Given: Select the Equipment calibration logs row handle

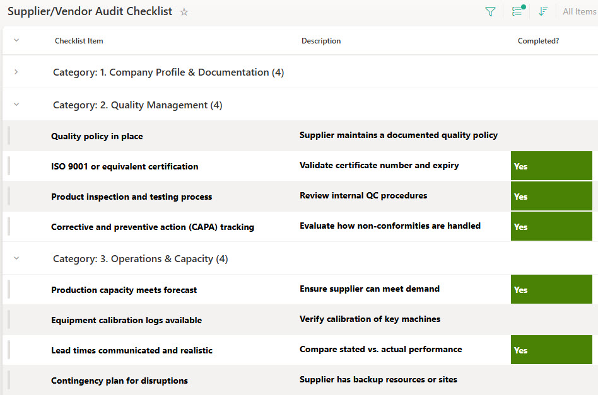Looking at the screenshot, I should [9, 320].
